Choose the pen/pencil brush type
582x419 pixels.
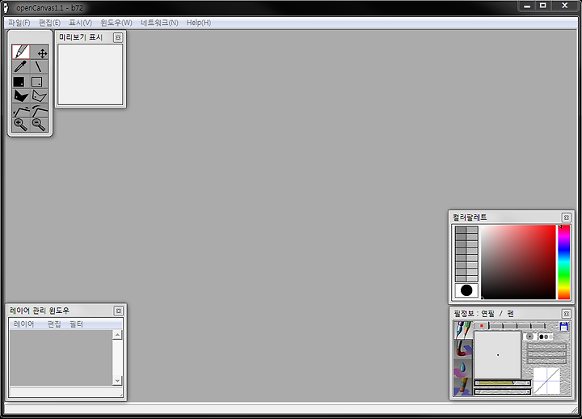tap(463, 330)
